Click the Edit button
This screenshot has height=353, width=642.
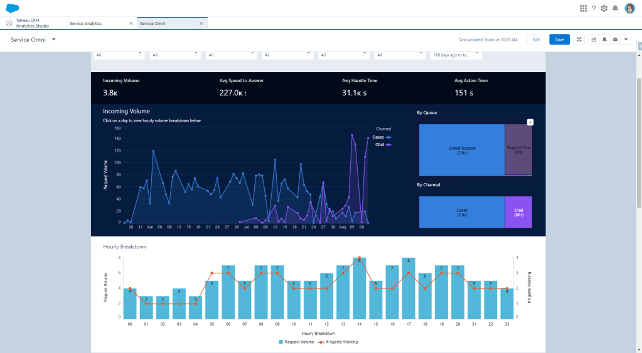(x=535, y=40)
